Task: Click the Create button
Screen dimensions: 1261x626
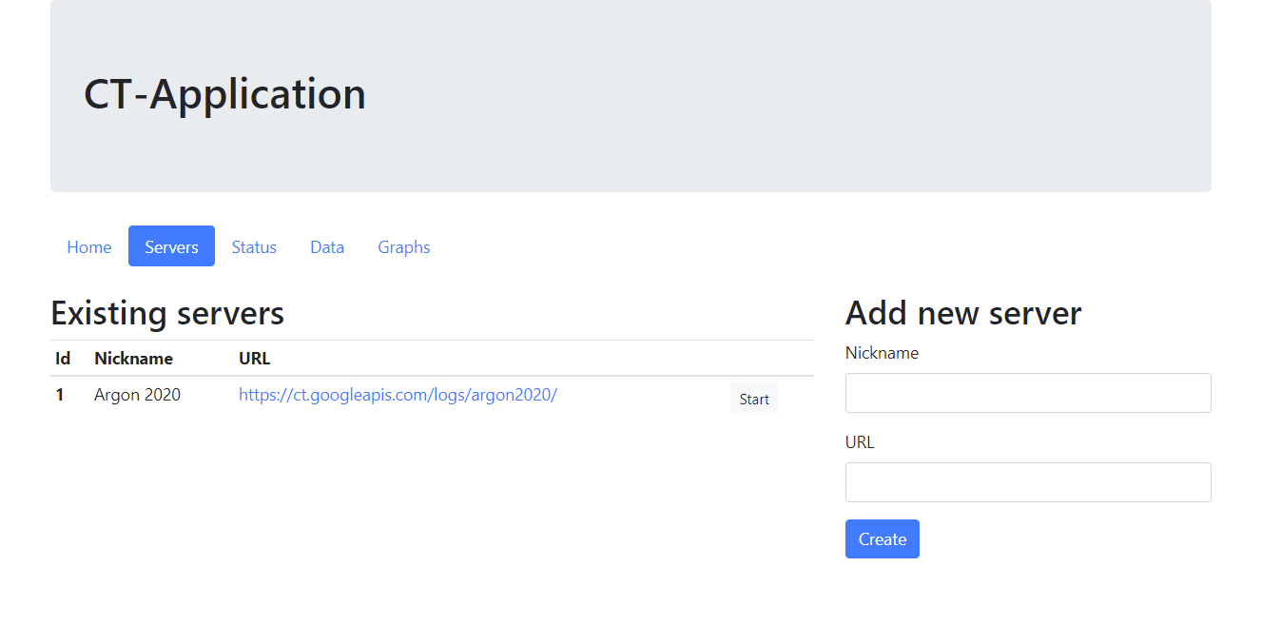Action: [x=882, y=538]
